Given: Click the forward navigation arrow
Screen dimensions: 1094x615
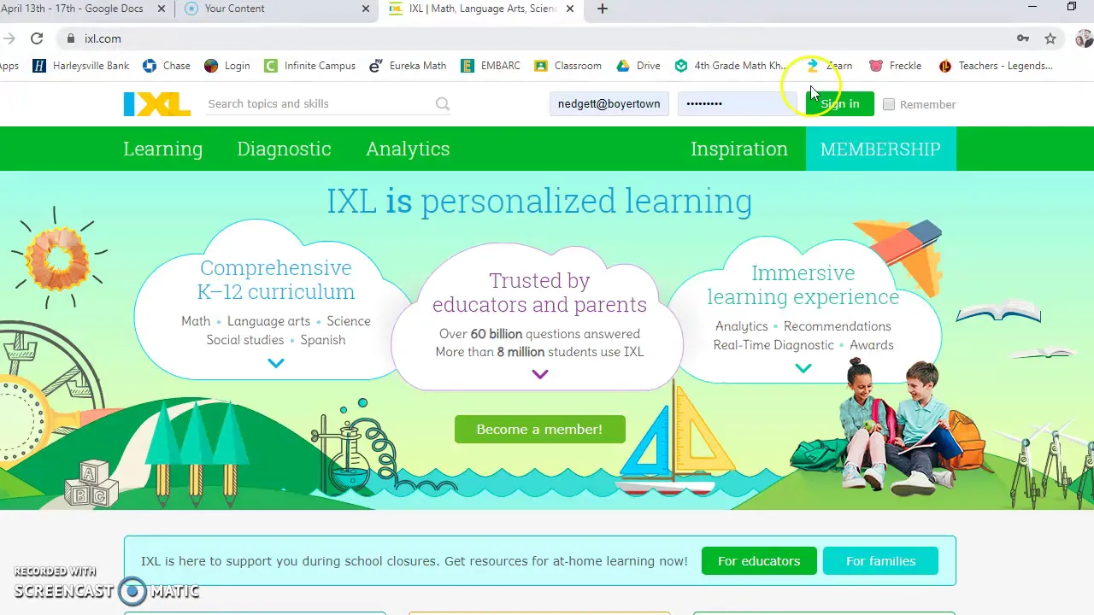Looking at the screenshot, I should click(x=9, y=38).
